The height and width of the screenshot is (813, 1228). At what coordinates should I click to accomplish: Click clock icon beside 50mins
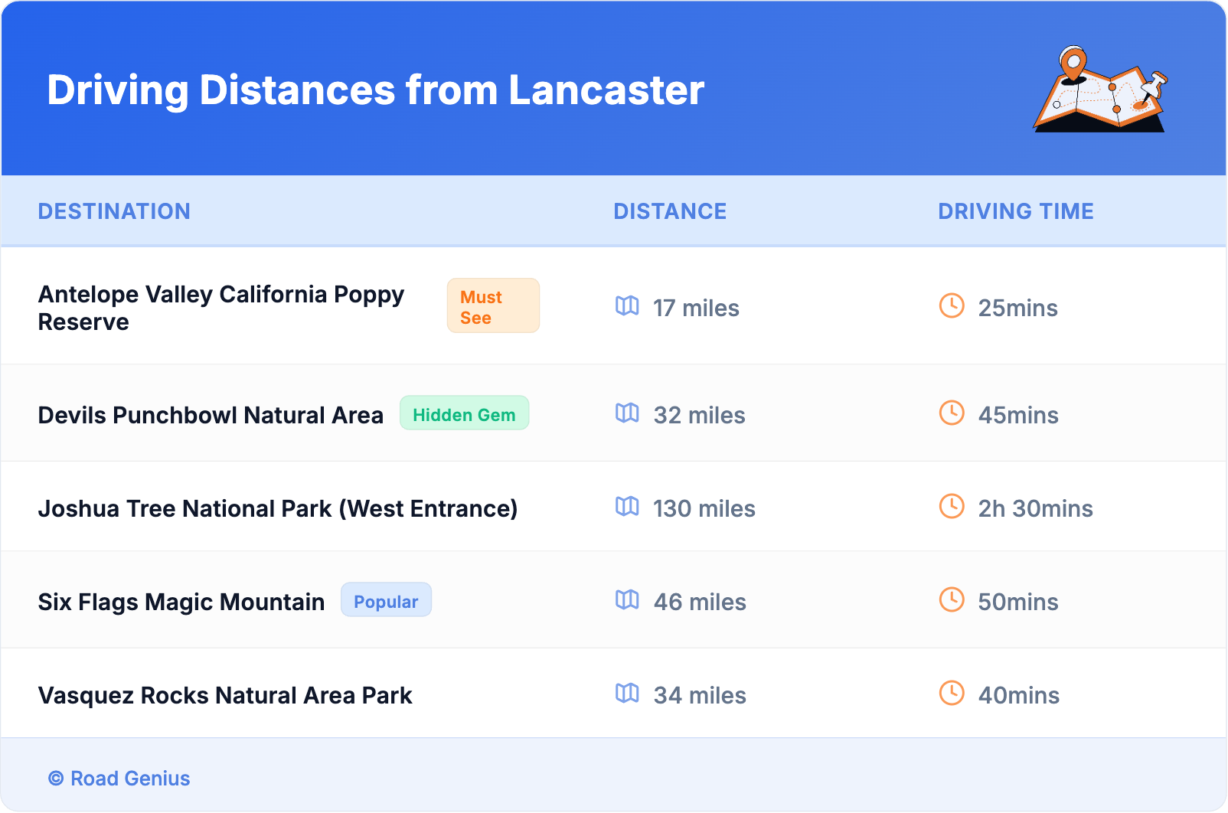952,600
